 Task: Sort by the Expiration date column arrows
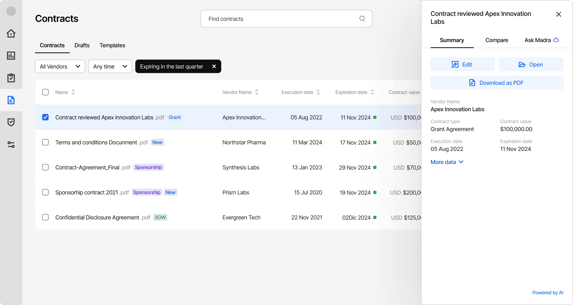pos(373,92)
